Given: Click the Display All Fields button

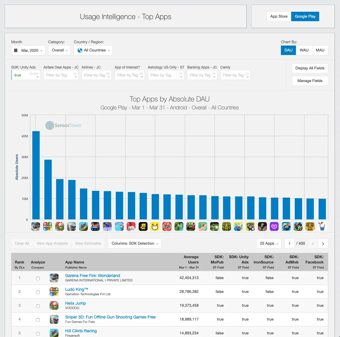Looking at the screenshot, I should [x=310, y=68].
